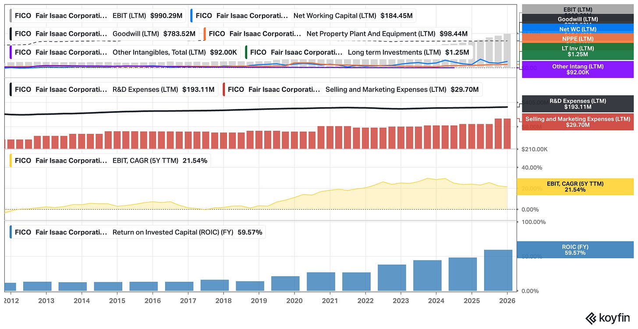The width and height of the screenshot is (638, 329).
Task: Select the 59.57% value in the ROIC legend
Action: [x=250, y=232]
